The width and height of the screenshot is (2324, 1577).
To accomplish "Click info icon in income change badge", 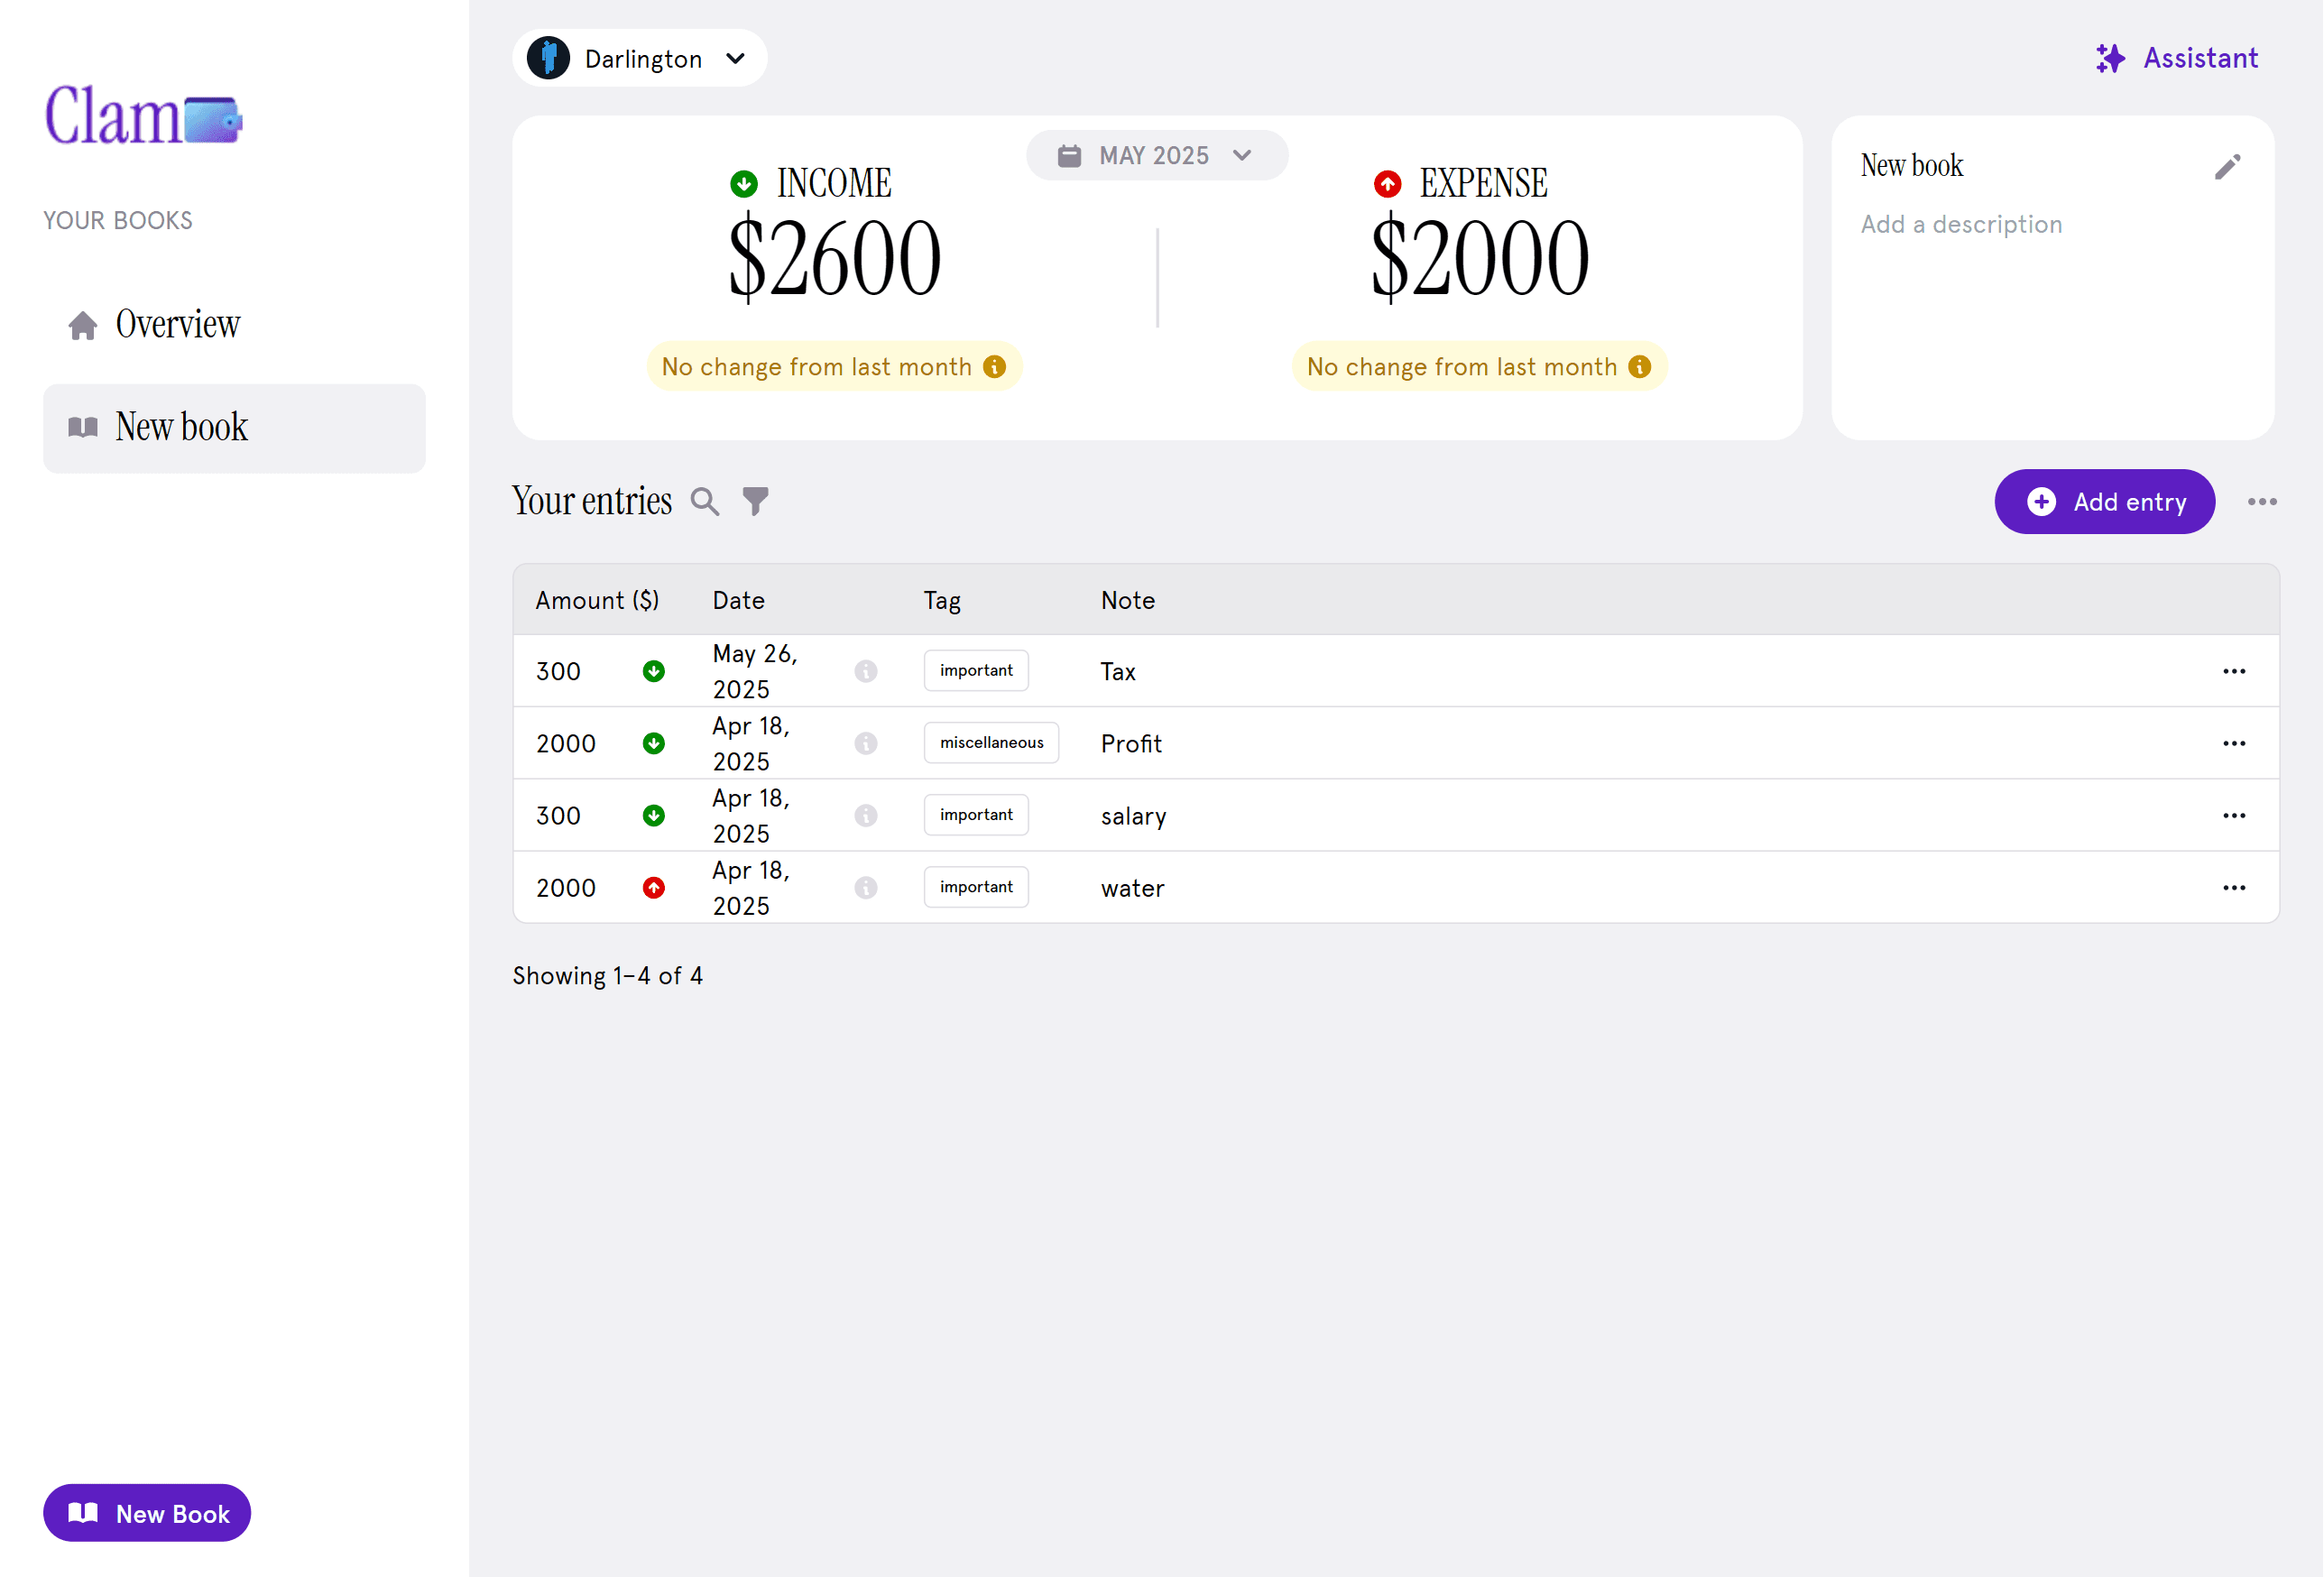I will point(994,367).
